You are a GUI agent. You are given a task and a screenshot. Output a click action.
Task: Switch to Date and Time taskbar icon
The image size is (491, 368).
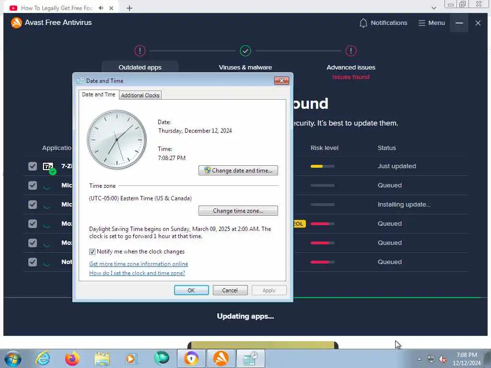tap(250, 358)
